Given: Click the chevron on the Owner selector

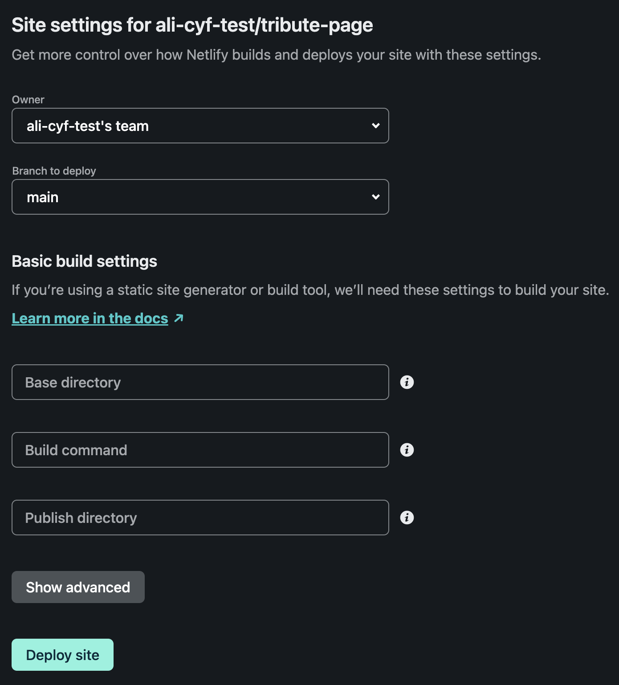Looking at the screenshot, I should [x=375, y=126].
